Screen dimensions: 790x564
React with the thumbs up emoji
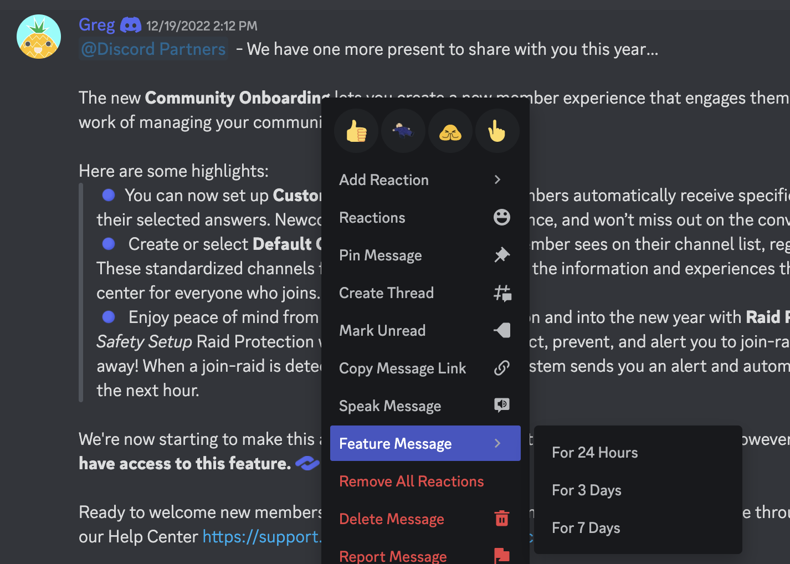(356, 131)
